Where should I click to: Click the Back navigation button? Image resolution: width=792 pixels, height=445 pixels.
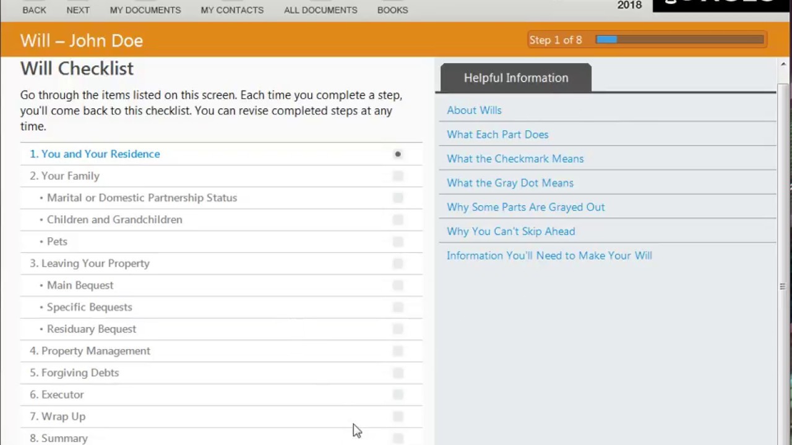click(34, 10)
